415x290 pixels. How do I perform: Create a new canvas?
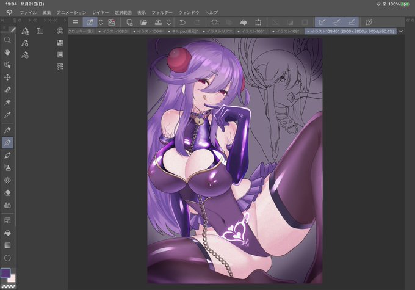pos(129,22)
